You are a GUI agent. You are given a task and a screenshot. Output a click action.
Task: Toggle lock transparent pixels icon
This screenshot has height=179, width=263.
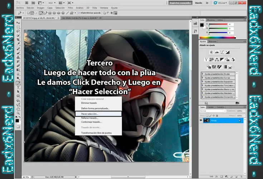207,116
